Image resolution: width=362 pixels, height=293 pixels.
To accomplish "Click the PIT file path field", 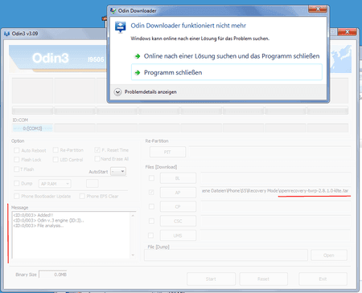I will pos(269,152).
